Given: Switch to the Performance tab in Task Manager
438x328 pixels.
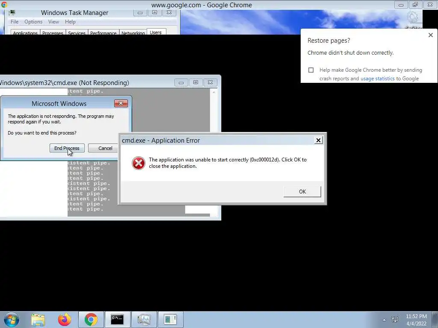Looking at the screenshot, I should tap(103, 32).
